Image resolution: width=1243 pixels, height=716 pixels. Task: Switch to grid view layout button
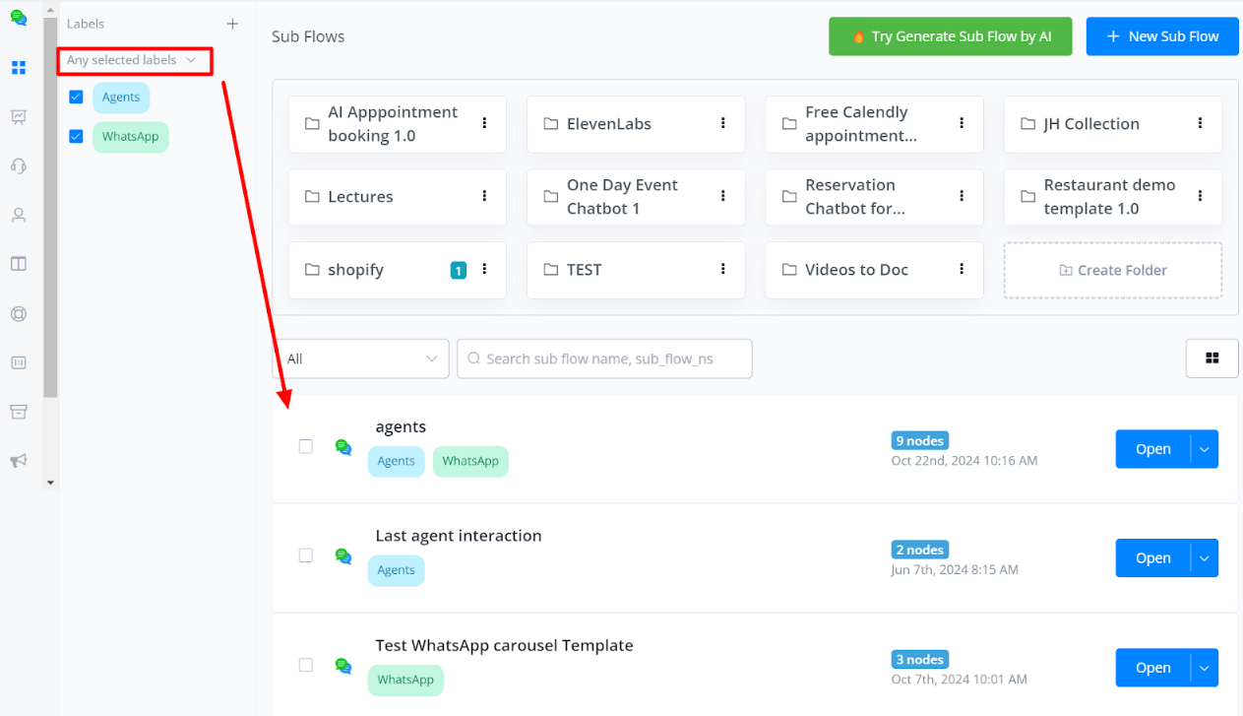[1212, 358]
